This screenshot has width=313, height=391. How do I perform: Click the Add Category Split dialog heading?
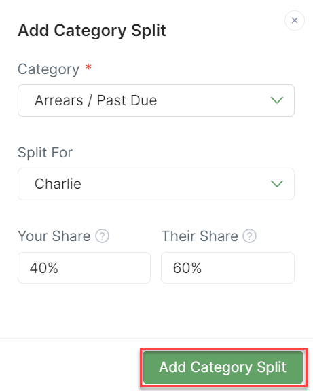tap(92, 31)
